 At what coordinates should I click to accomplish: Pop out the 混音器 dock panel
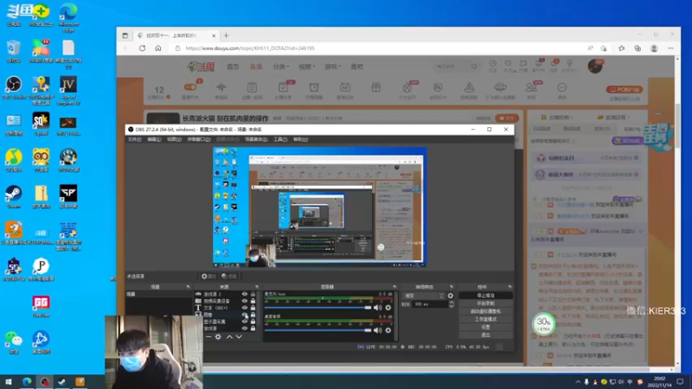tap(394, 287)
